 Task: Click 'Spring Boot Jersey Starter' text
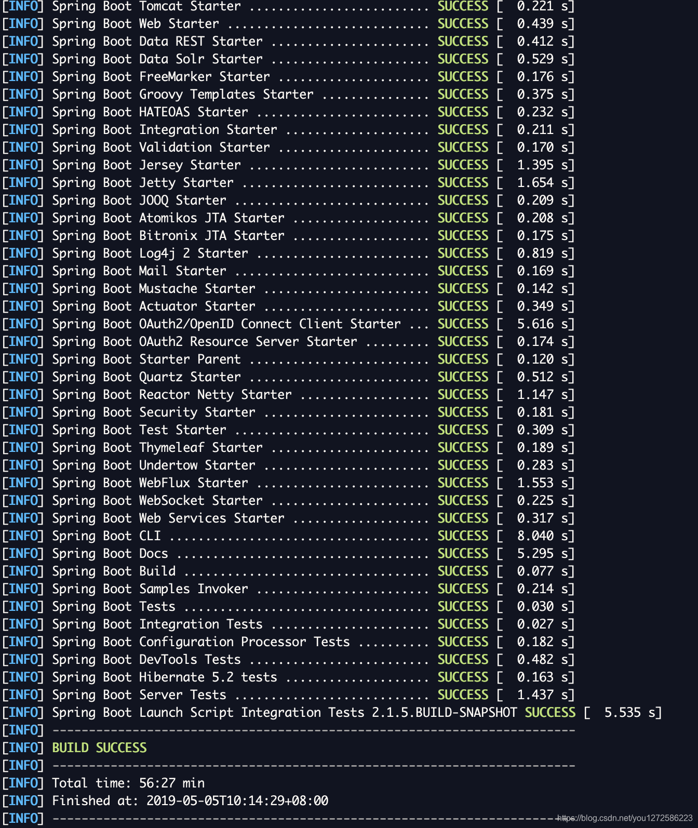pos(146,165)
